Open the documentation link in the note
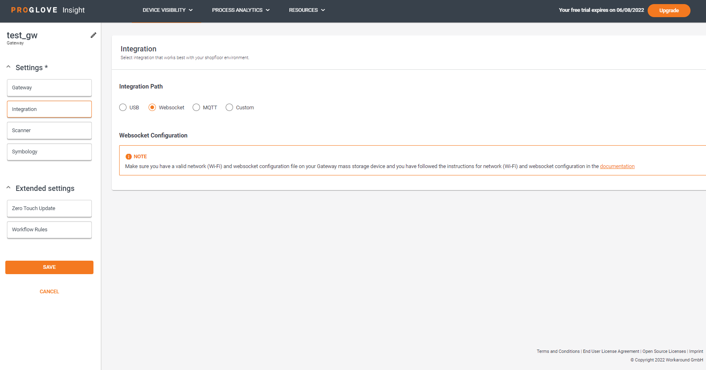The height and width of the screenshot is (370, 706). click(x=617, y=166)
